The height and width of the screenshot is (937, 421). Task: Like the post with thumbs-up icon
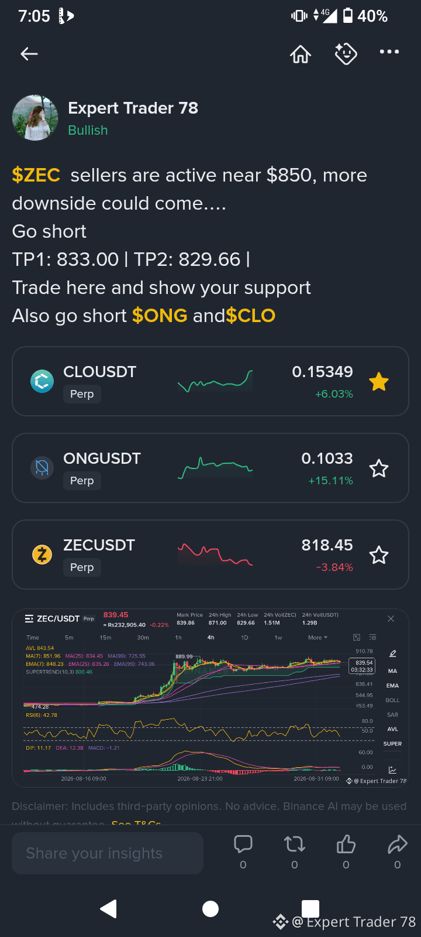click(346, 844)
